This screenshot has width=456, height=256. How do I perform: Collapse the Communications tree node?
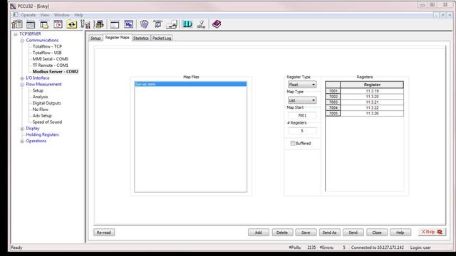tap(22, 41)
